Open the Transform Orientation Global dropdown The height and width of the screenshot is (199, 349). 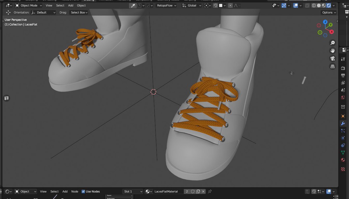pos(191,5)
